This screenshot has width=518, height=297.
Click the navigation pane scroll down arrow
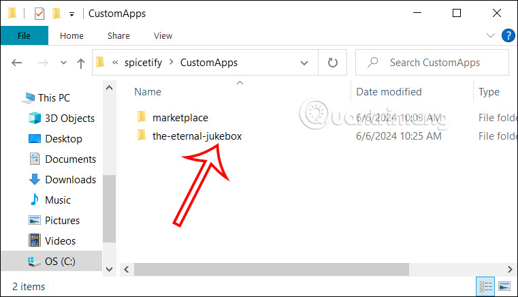click(x=109, y=269)
